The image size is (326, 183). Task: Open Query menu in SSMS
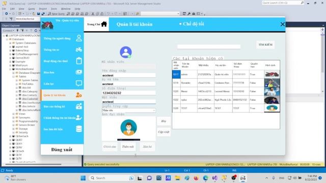(x=32, y=9)
